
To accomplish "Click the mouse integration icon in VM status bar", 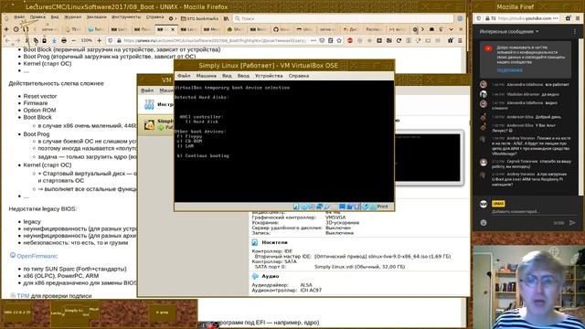I will click(365, 207).
